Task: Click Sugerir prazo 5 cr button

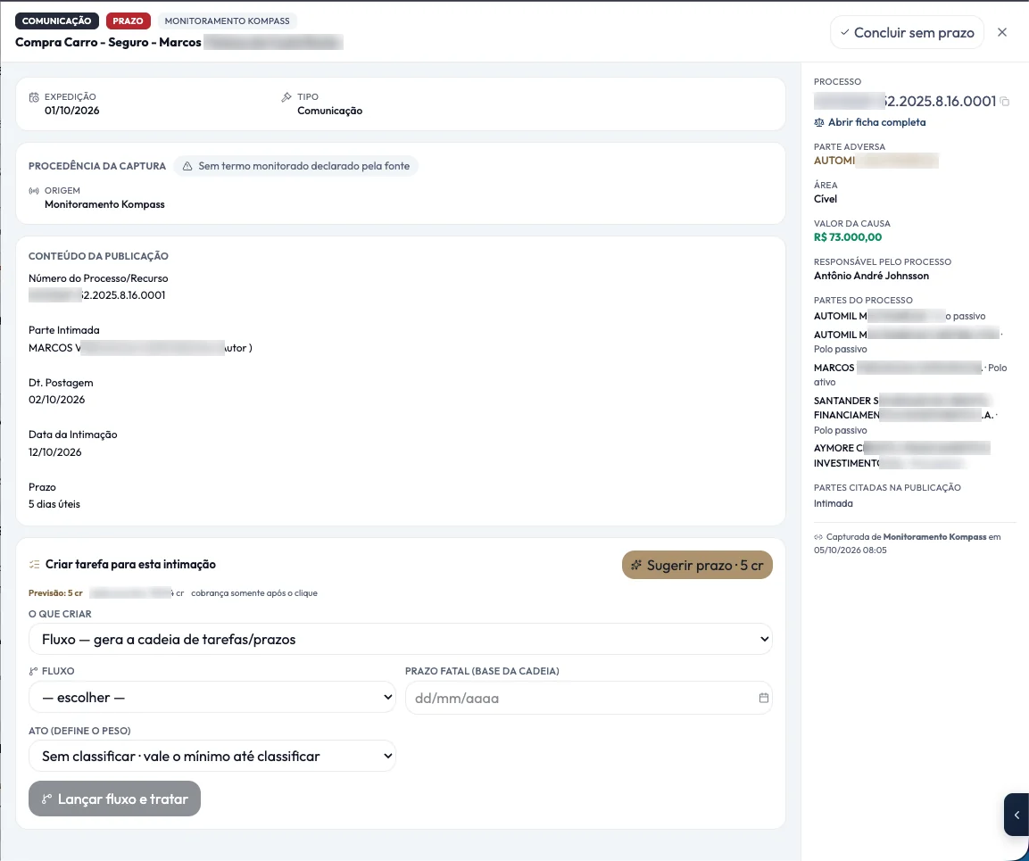Action: point(697,565)
